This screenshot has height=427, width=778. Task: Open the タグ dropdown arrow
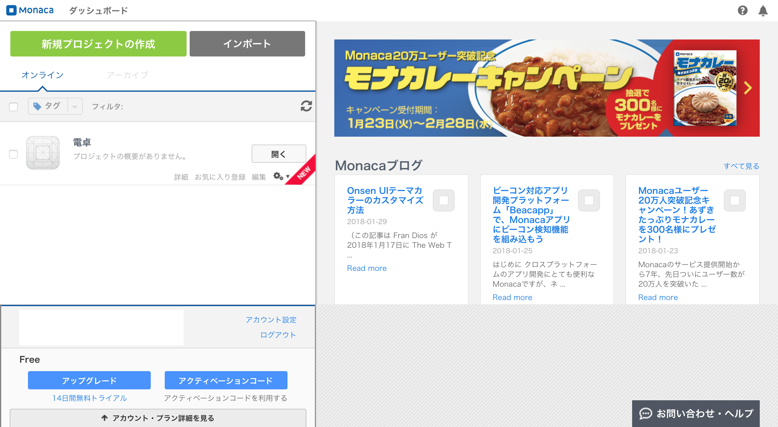tap(74, 106)
